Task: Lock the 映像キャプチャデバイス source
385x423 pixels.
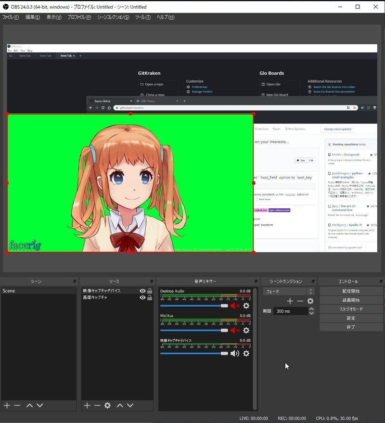Action: pos(150,291)
